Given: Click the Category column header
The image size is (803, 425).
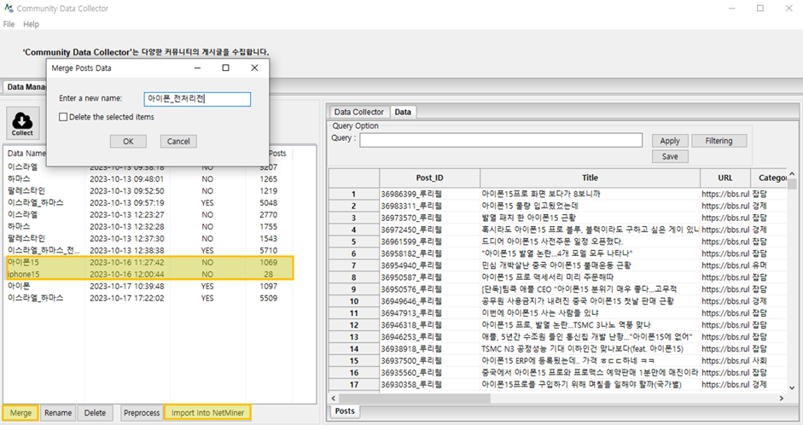Looking at the screenshot, I should 769,178.
